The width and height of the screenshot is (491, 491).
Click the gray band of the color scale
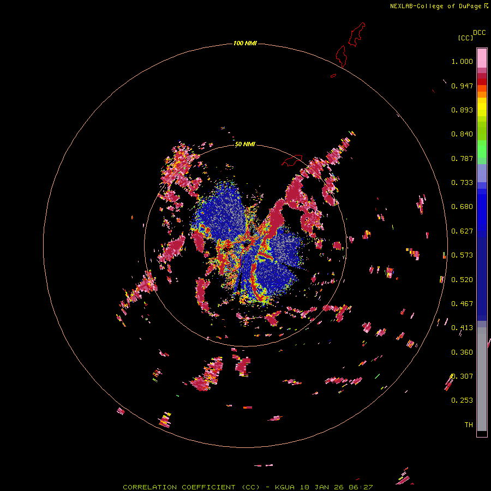coord(482,379)
